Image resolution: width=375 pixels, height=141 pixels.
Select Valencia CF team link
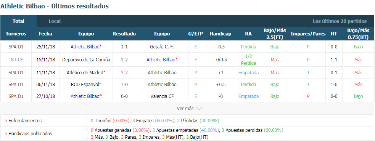pos(162,96)
